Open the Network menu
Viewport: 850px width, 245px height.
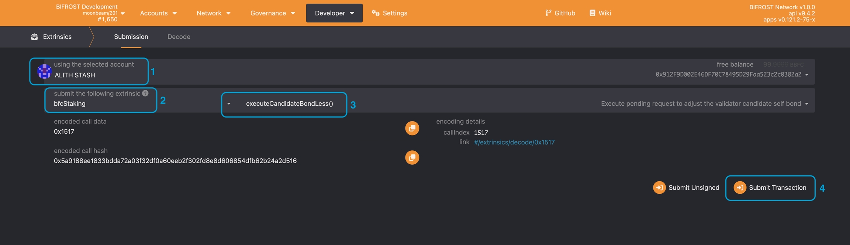tap(213, 13)
